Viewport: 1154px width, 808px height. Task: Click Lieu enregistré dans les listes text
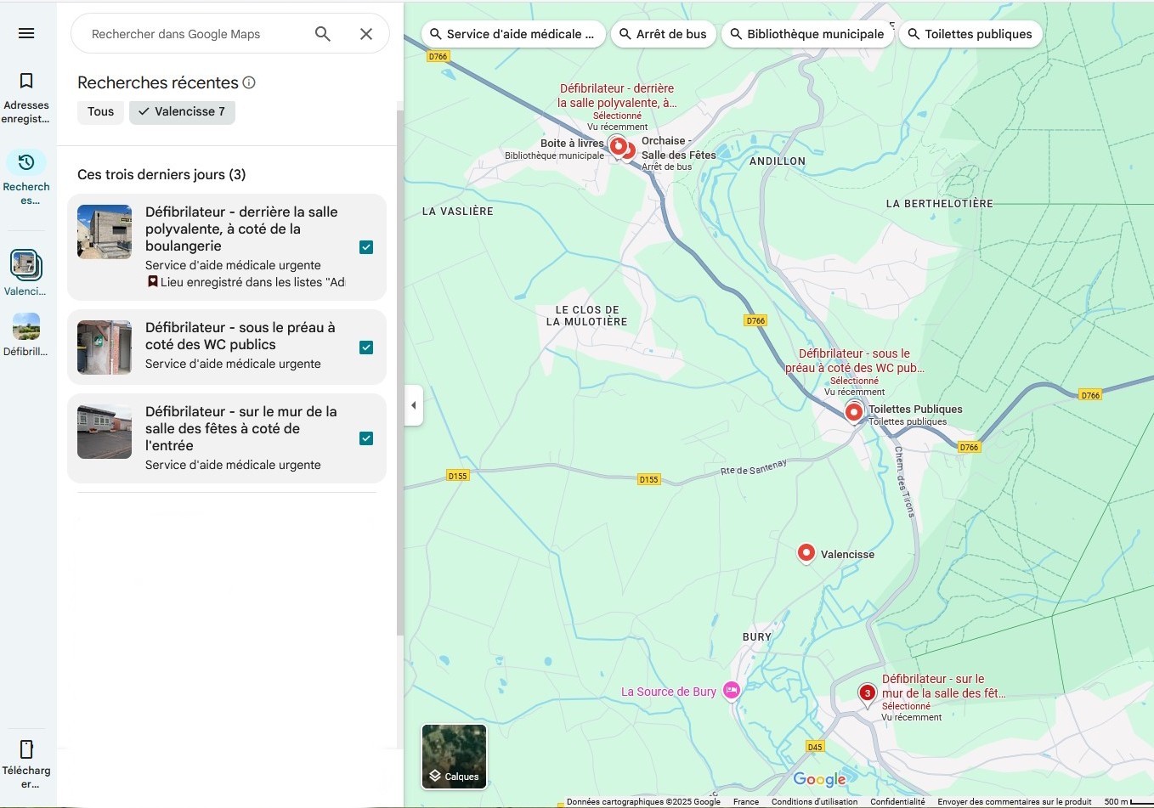pyautogui.click(x=252, y=282)
